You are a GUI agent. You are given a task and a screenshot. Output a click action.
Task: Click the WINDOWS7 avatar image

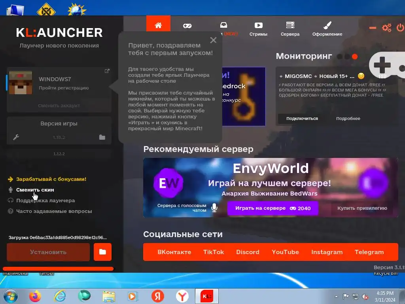click(x=21, y=83)
